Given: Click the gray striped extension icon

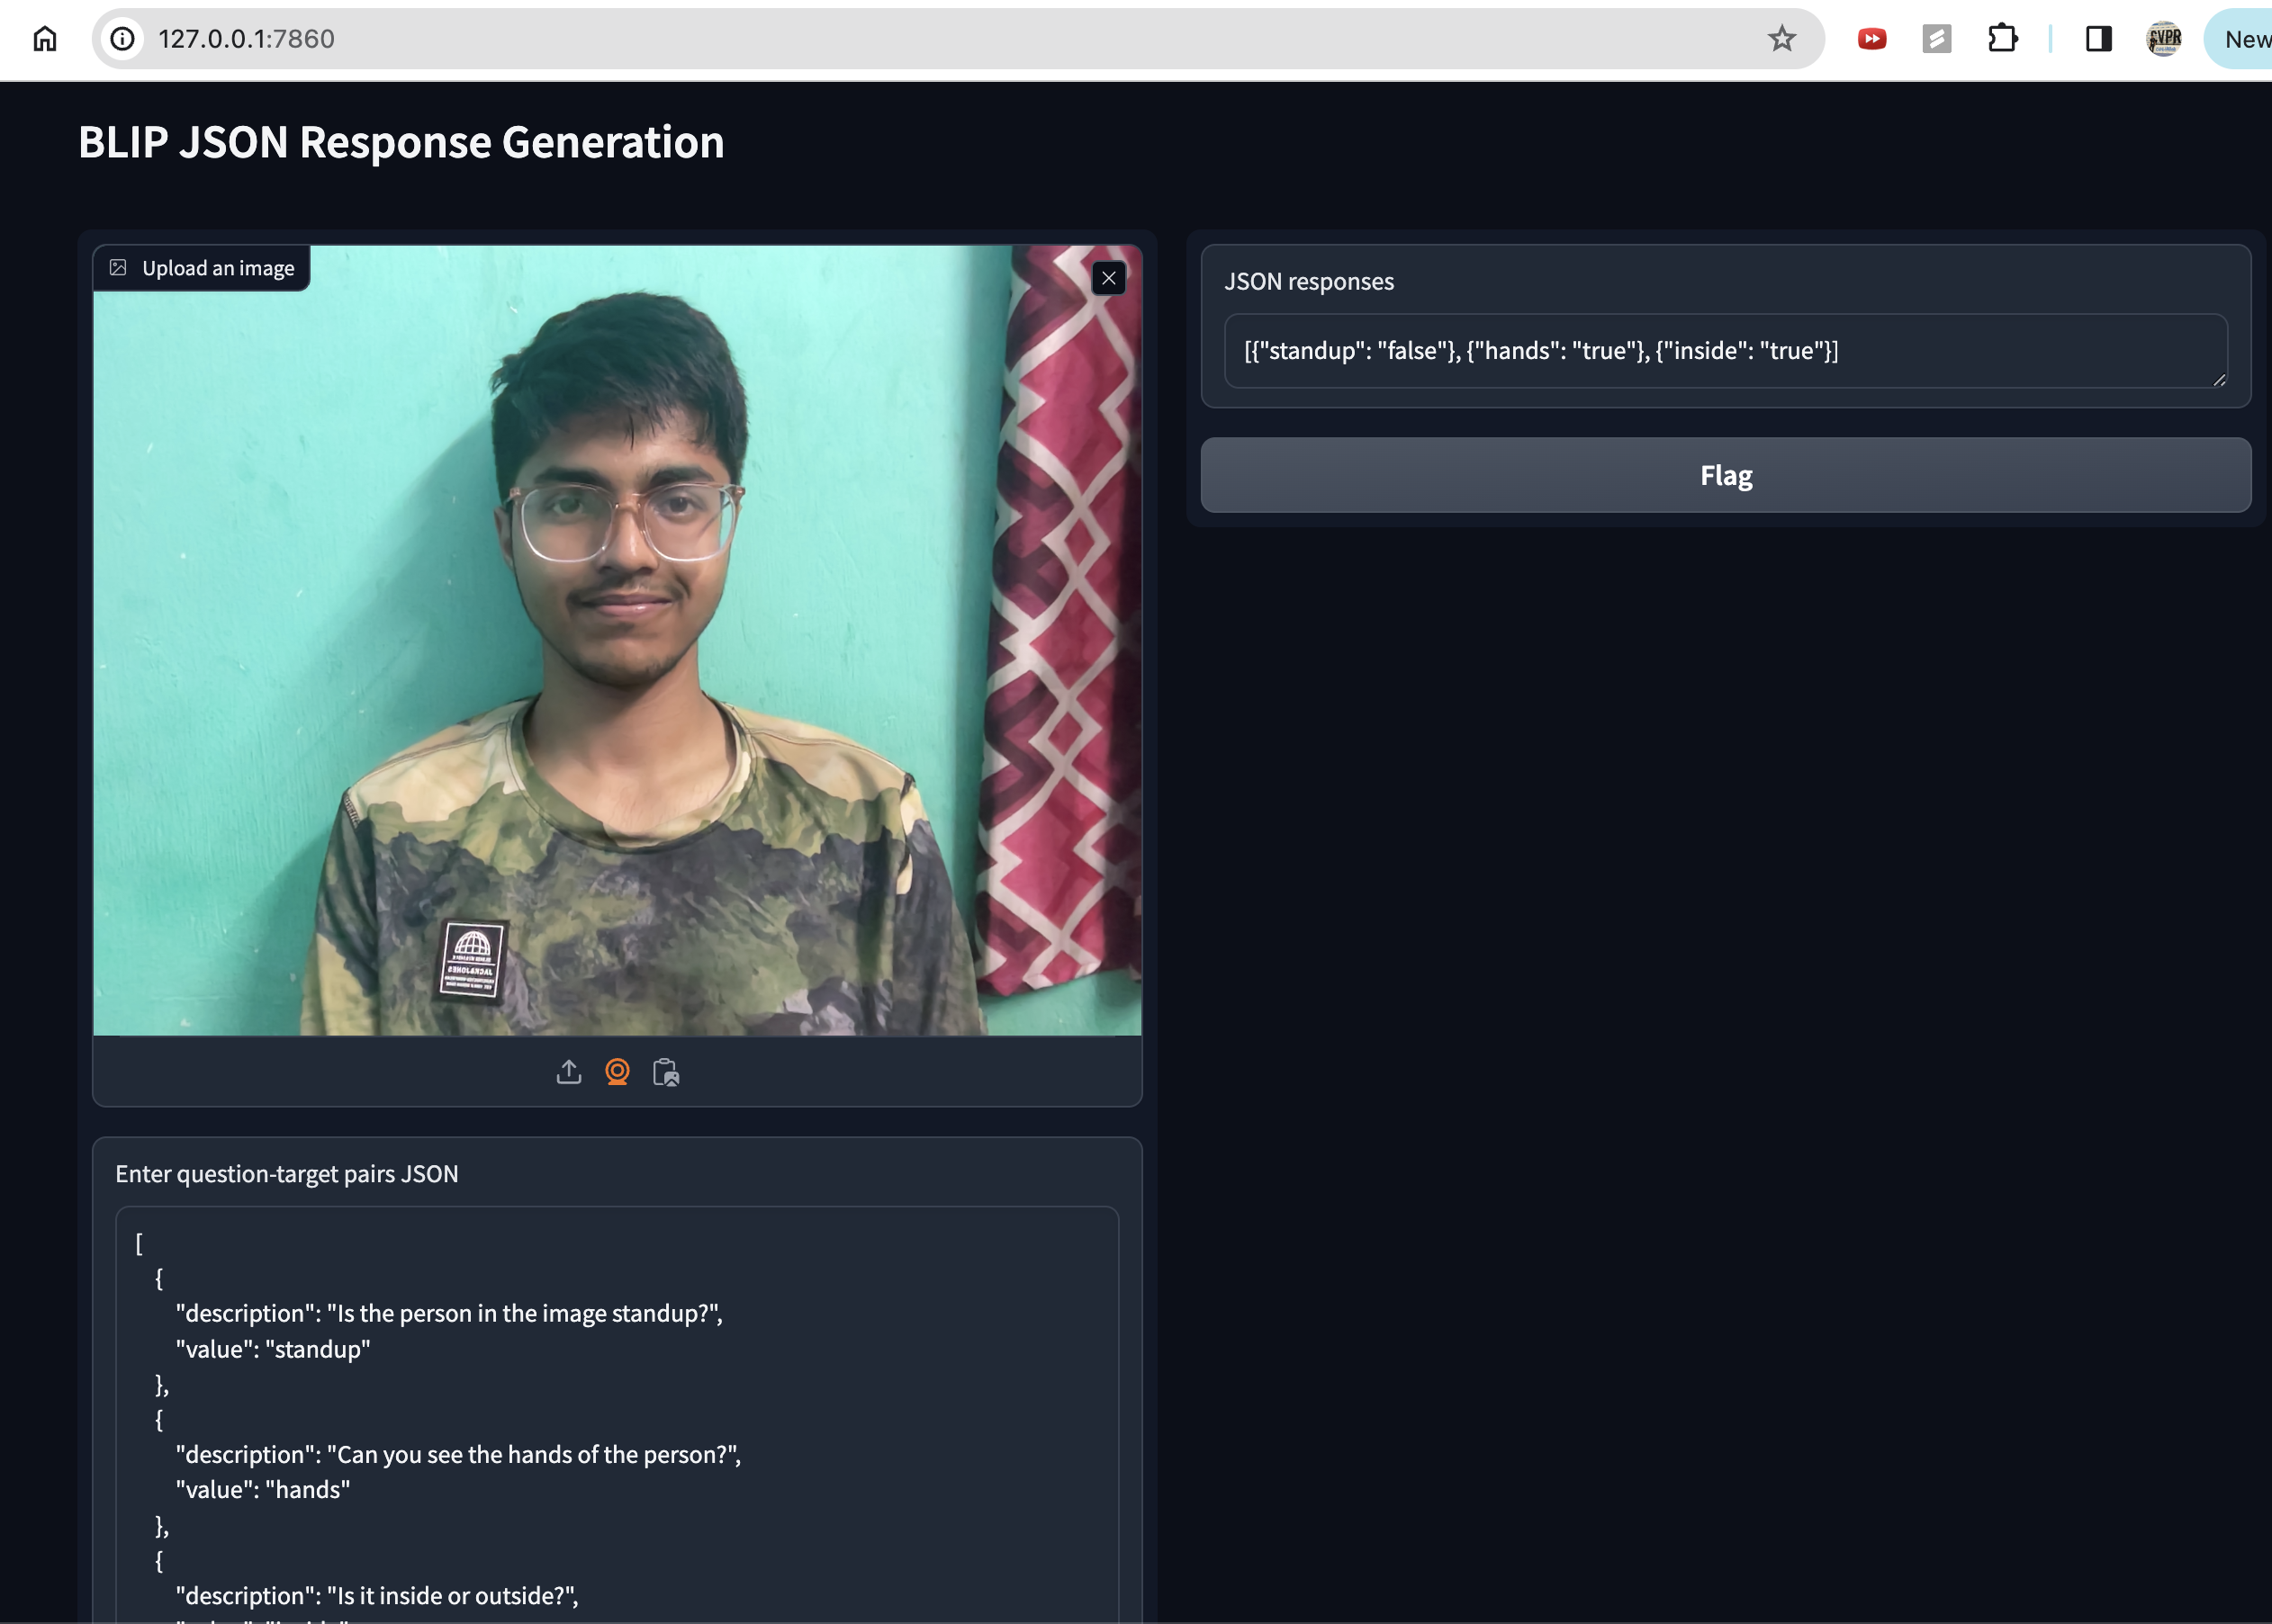Looking at the screenshot, I should click(1937, 39).
